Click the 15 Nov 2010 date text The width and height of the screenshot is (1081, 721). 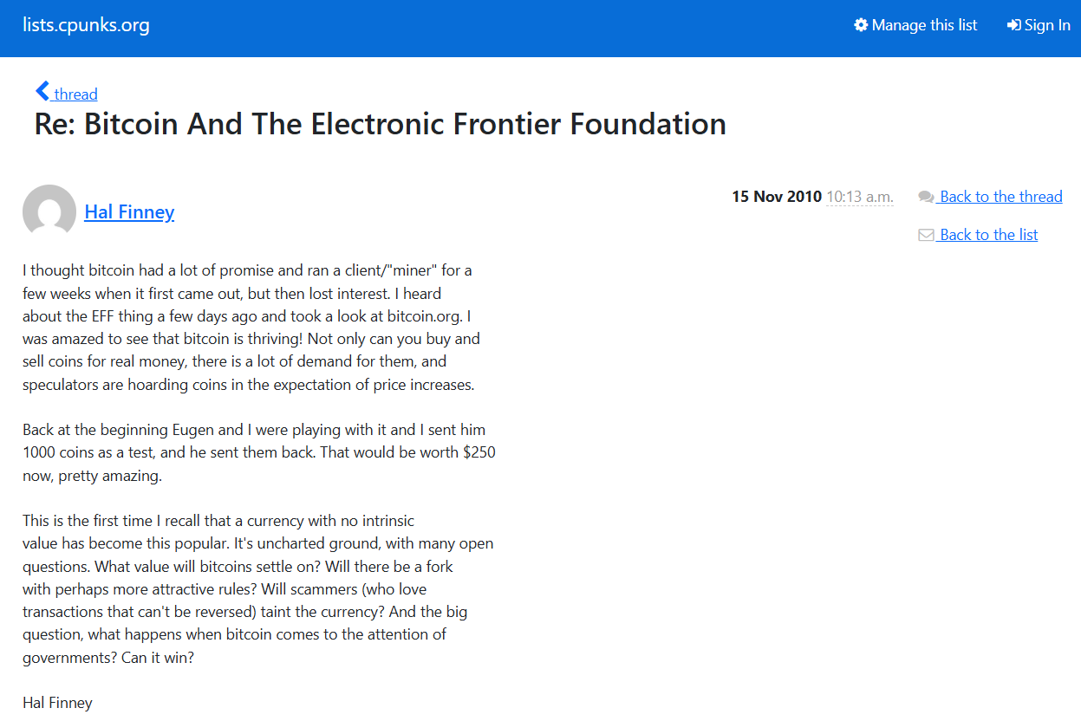pos(777,197)
